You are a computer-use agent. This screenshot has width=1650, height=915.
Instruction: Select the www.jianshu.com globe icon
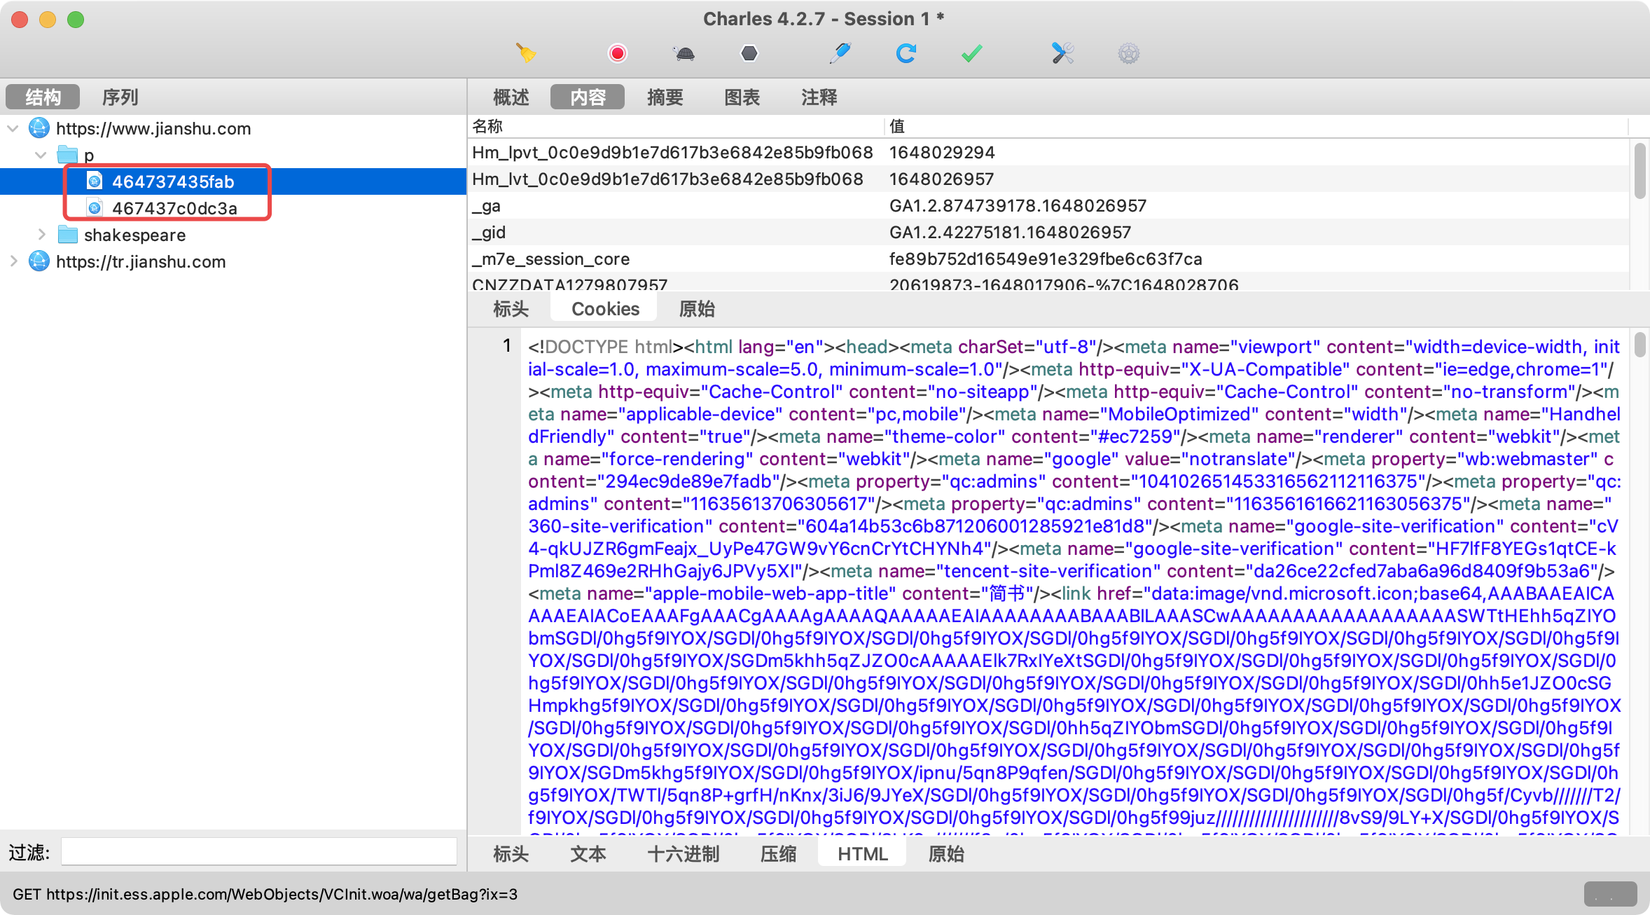click(x=39, y=128)
